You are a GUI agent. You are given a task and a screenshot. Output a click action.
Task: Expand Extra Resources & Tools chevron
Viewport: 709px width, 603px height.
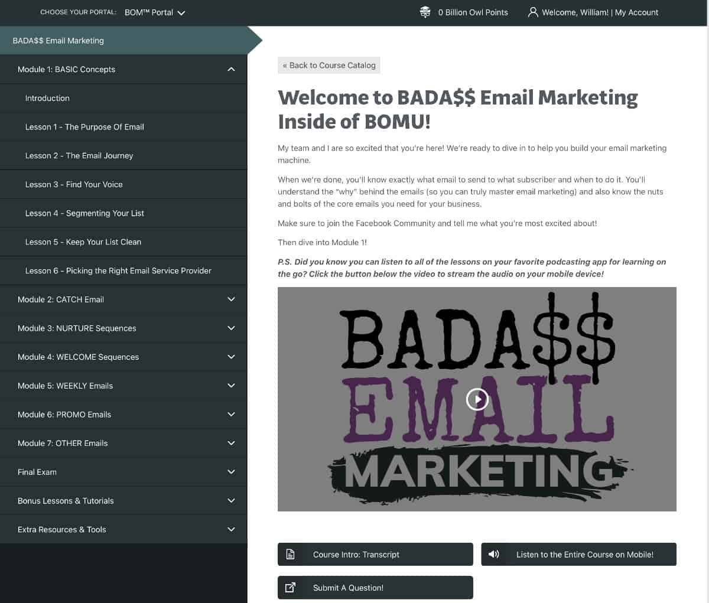(x=231, y=529)
